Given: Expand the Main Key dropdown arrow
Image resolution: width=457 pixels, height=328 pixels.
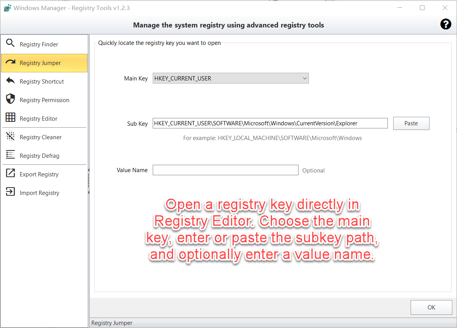Looking at the screenshot, I should click(x=305, y=79).
